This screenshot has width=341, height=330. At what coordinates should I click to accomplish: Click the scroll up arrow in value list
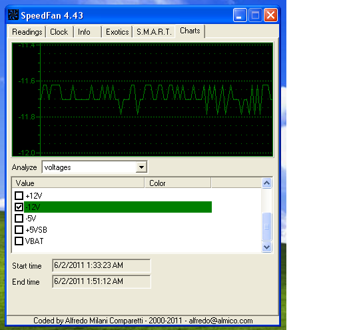click(x=266, y=183)
